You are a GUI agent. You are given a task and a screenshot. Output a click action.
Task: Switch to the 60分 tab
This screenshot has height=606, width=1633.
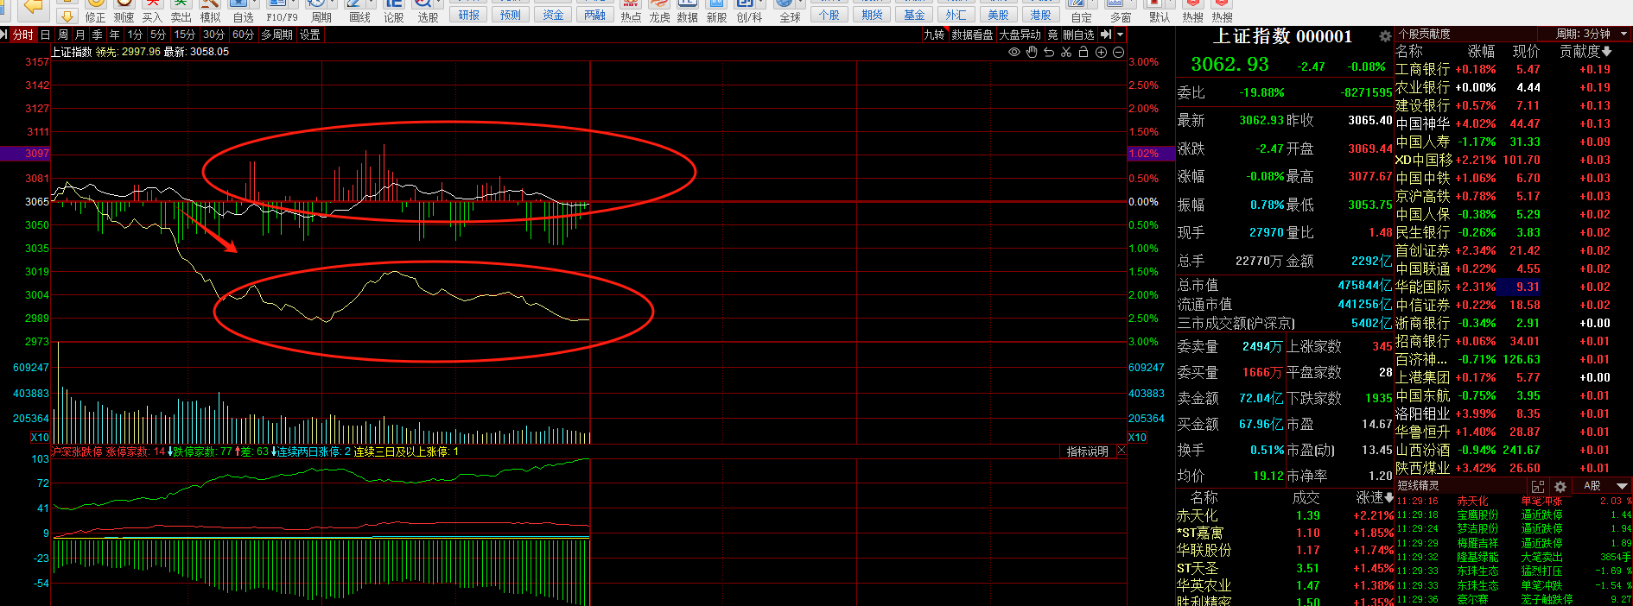243,35
